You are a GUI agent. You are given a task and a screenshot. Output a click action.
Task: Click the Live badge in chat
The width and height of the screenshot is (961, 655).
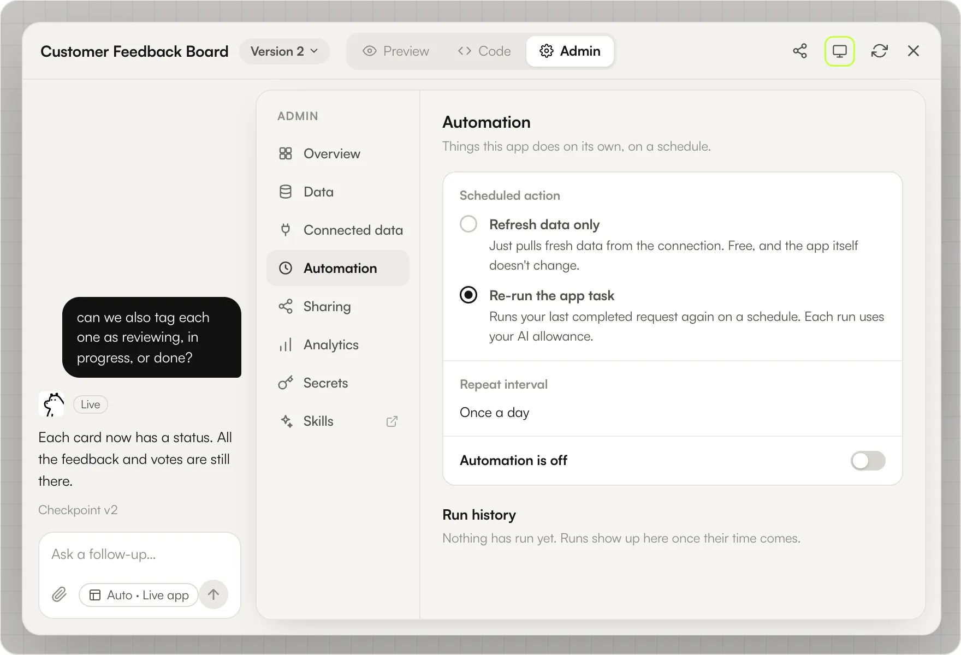pyautogui.click(x=91, y=404)
